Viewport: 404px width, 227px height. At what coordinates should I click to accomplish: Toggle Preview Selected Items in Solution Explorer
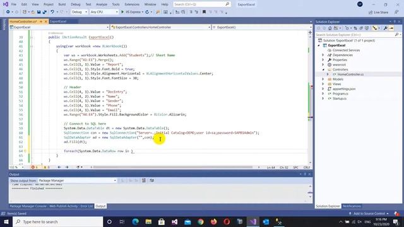[391, 28]
